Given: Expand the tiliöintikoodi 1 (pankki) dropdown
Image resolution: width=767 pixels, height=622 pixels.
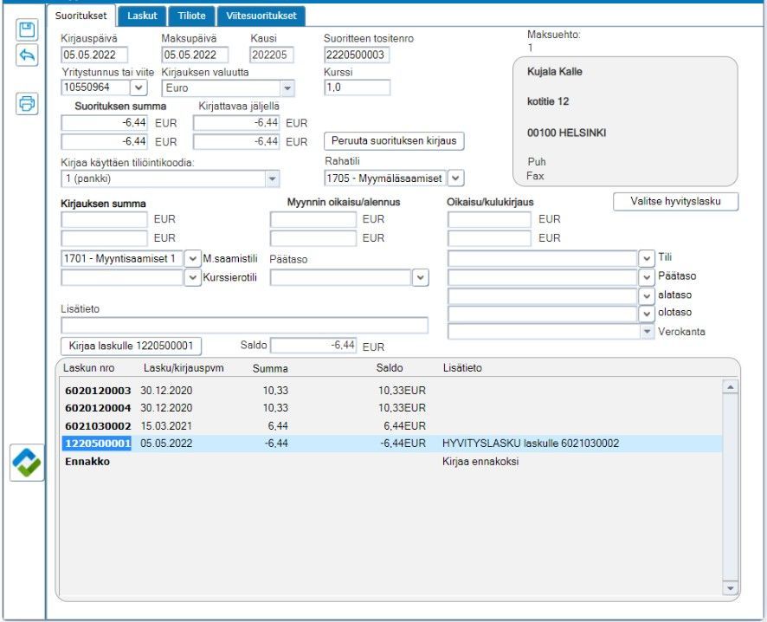Looking at the screenshot, I should [x=272, y=178].
